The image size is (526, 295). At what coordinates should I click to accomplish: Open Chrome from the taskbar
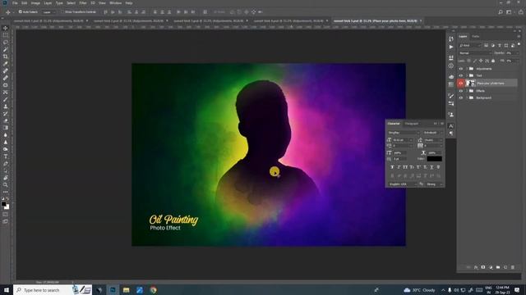154,289
